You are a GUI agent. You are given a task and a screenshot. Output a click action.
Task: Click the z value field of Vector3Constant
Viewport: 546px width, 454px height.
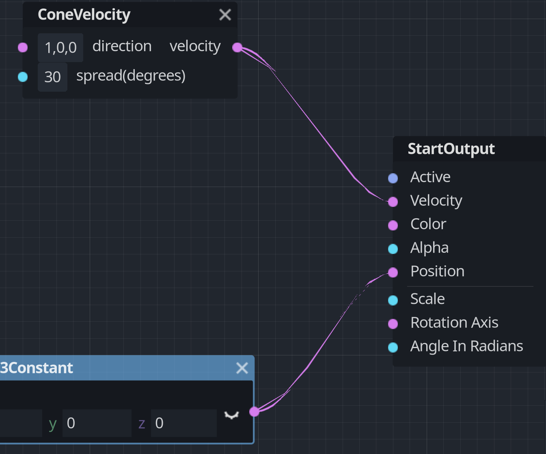183,423
